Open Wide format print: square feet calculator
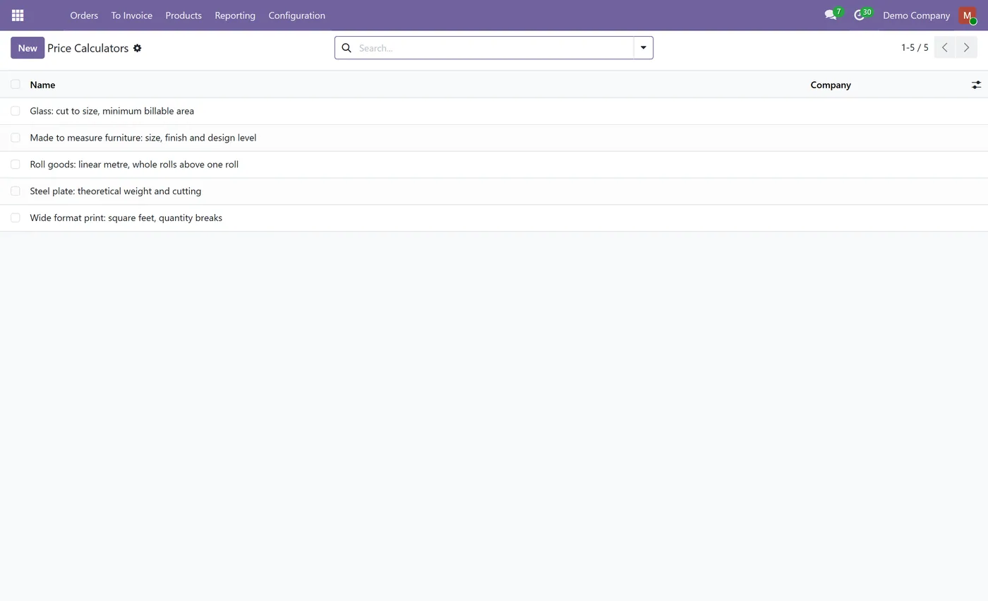This screenshot has height=601, width=988. 126,218
